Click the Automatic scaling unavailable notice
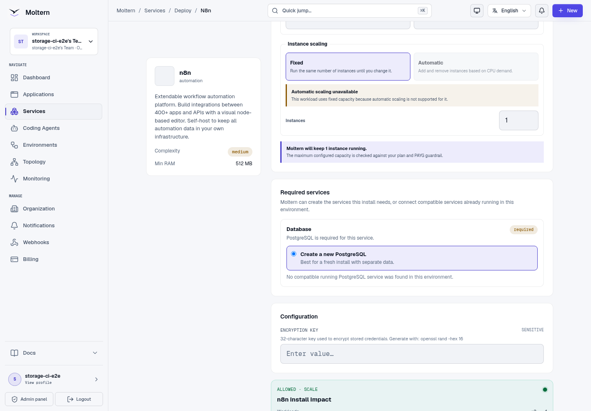Screen dimensions: 591x411 tap(412, 95)
